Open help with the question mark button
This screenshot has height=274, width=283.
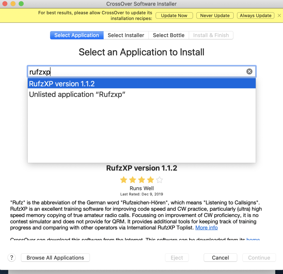click(11, 258)
